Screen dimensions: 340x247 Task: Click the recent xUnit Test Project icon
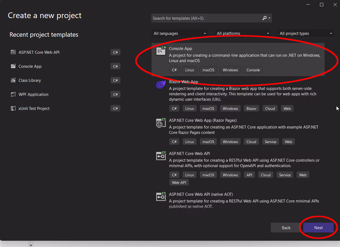click(x=13, y=108)
